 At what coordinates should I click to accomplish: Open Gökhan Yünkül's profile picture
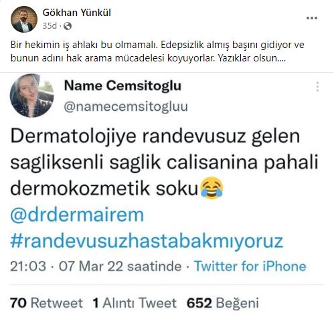24,19
